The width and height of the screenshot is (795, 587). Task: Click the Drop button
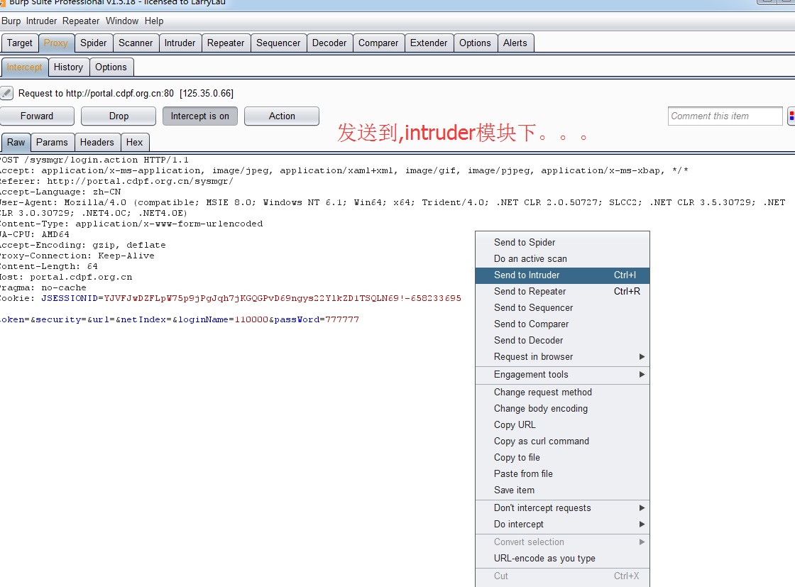coord(119,116)
